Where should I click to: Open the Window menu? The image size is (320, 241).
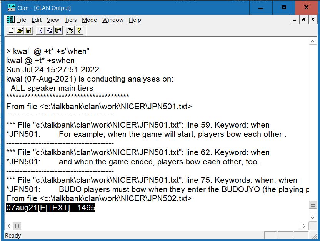[x=113, y=20]
